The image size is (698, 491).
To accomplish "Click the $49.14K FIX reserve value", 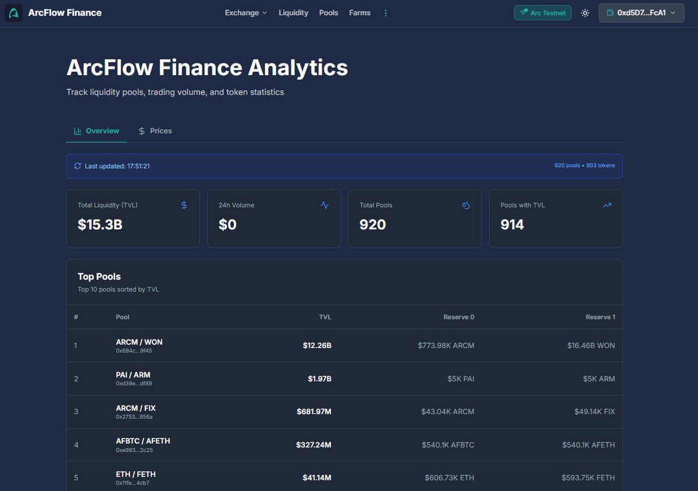I will coord(594,412).
